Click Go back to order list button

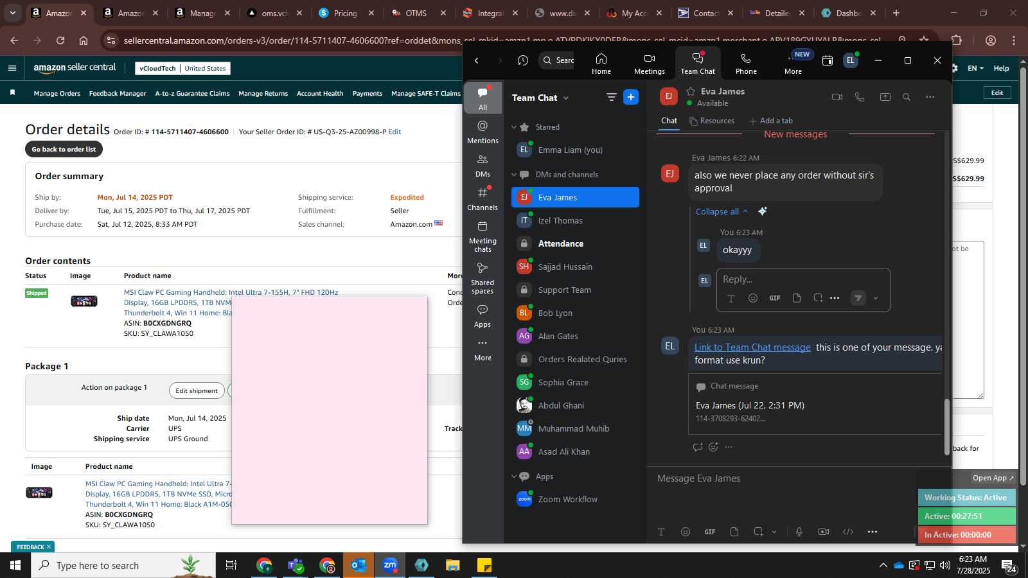64,149
